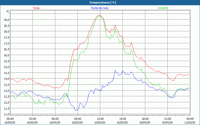Viewport: 200px width, 125px height.
Task: Click the Temperaturas [°C] chart title
Action: pos(103,2)
